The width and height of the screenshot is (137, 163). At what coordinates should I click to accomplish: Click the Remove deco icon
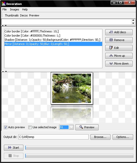111,40
